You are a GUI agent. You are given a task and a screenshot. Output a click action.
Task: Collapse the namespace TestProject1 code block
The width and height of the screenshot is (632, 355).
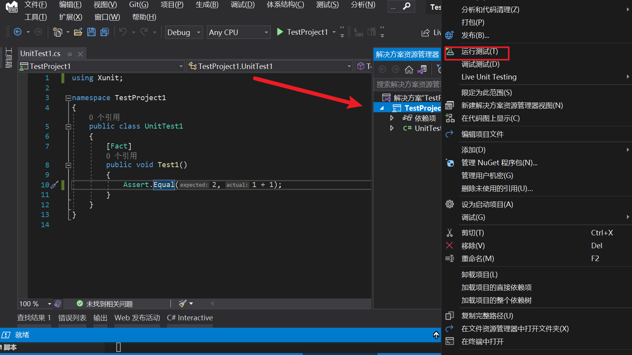point(68,98)
